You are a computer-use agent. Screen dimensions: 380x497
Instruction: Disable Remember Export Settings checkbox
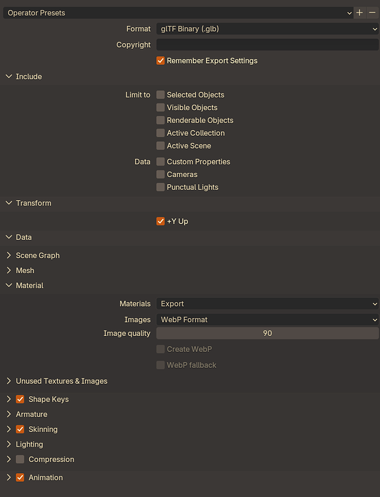[161, 60]
